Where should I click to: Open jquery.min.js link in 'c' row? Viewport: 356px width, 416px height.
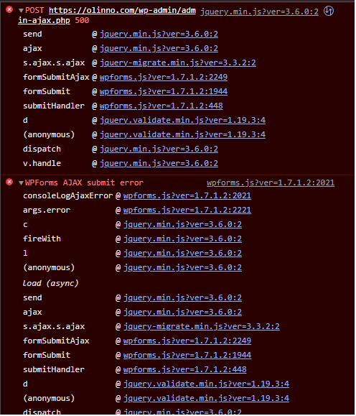182,224
